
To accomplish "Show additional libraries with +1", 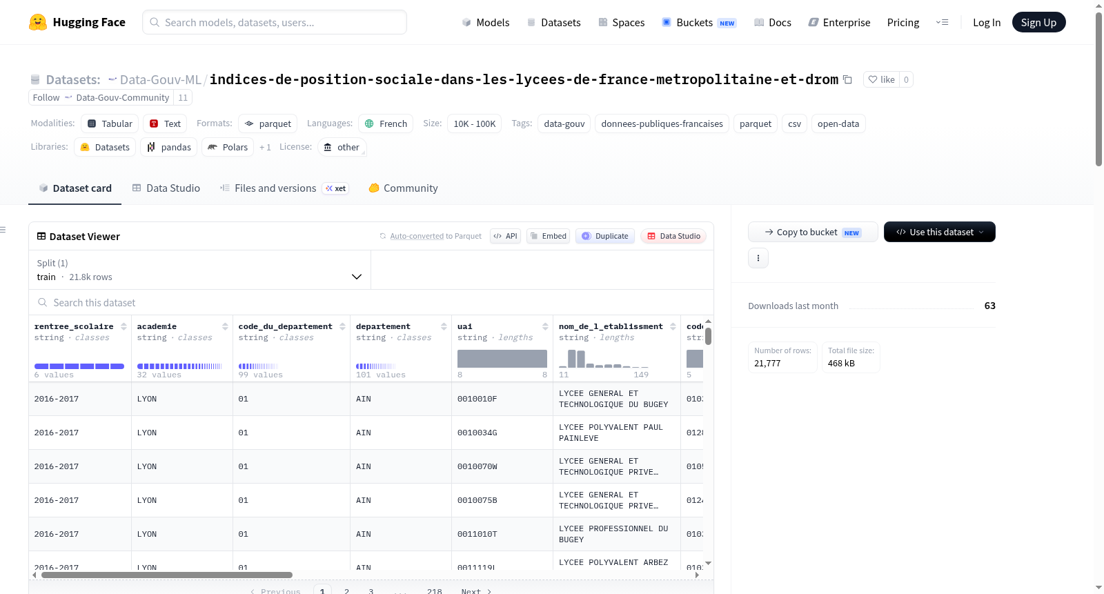I will (x=265, y=147).
